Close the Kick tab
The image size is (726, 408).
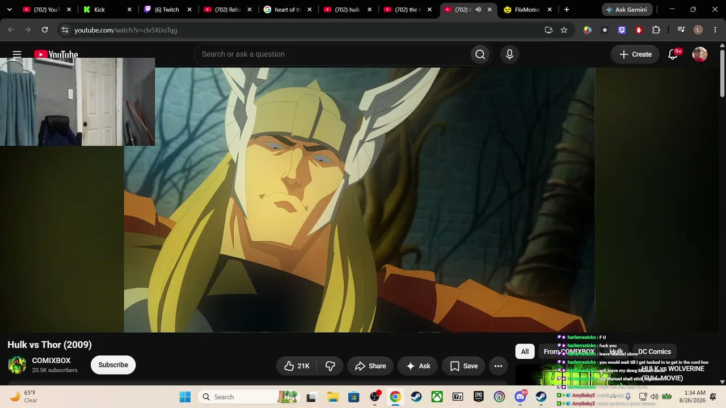(129, 10)
